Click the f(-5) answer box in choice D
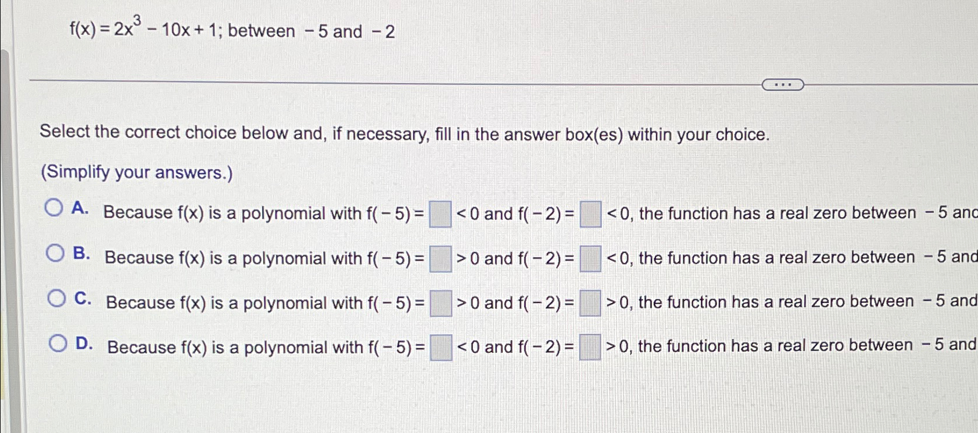 click(x=440, y=347)
